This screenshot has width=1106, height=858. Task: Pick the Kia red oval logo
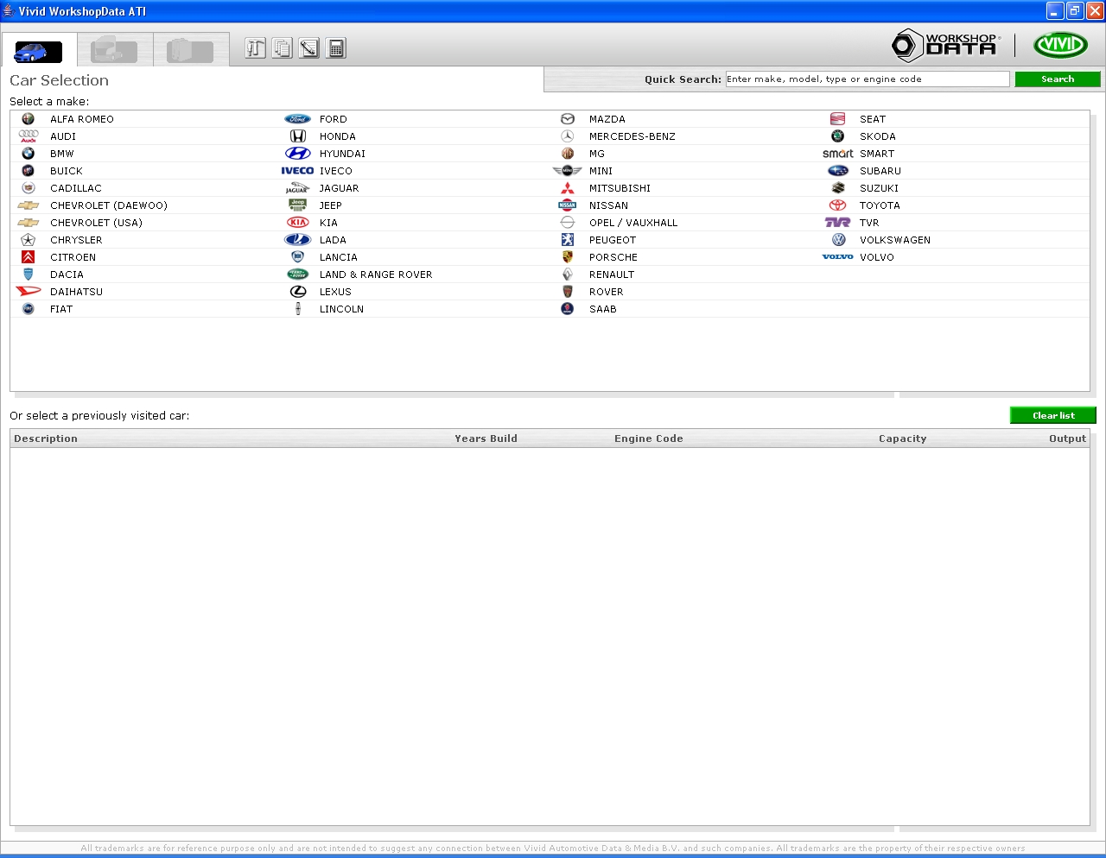[x=298, y=223]
